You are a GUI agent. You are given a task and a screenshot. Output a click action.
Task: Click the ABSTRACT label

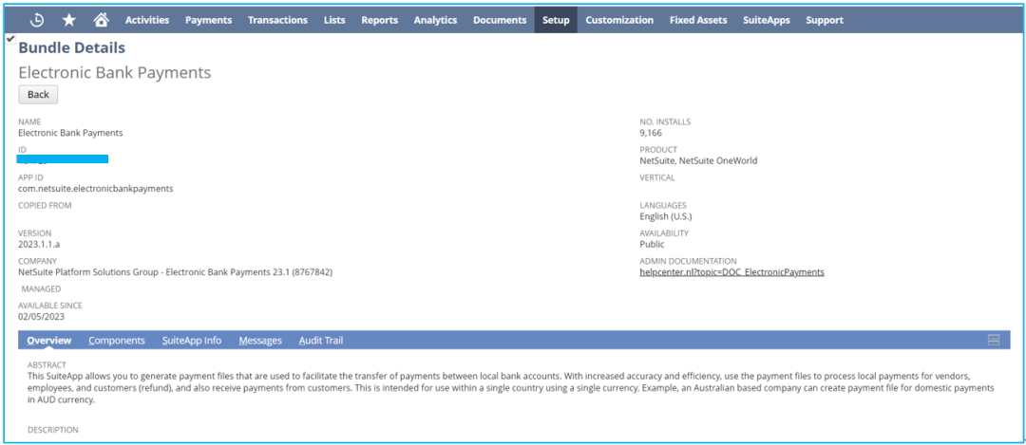pos(47,364)
